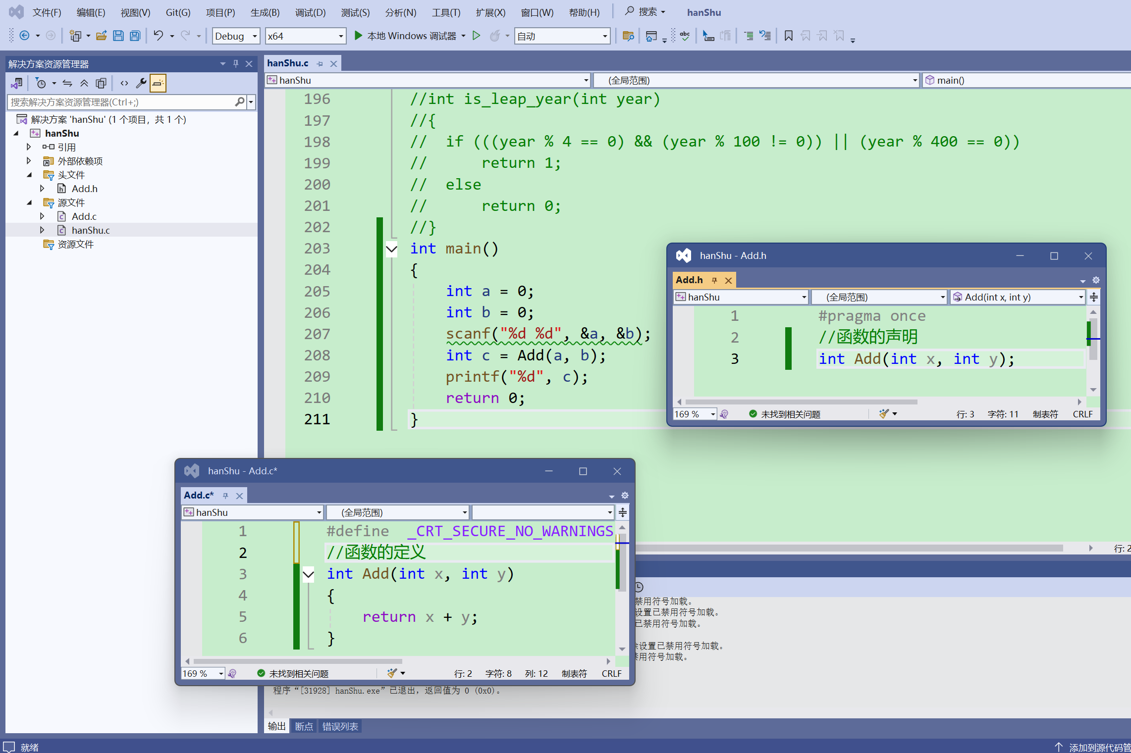Screen dimensions: 1131x753
Task: Click settings gear in Add.h window
Action: [x=1096, y=280]
